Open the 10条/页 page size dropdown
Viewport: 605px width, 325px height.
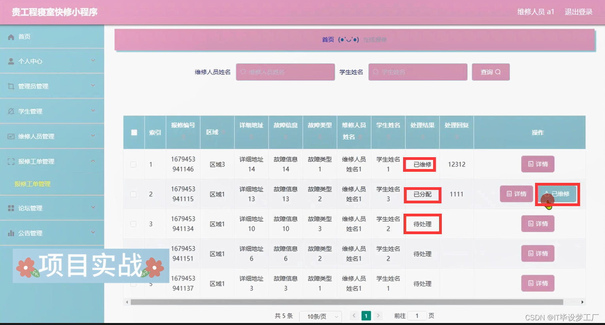coord(320,316)
